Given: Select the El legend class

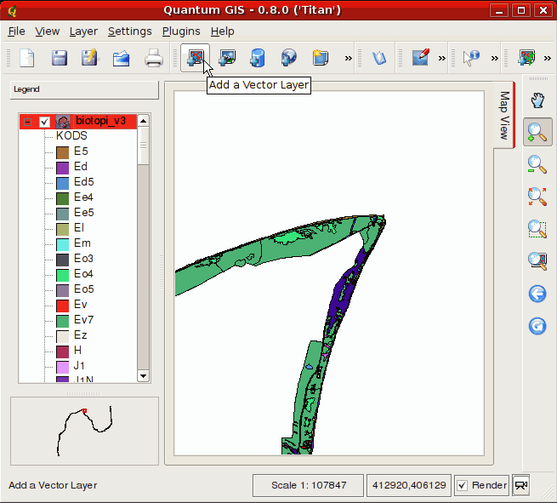Looking at the screenshot, I should (79, 227).
